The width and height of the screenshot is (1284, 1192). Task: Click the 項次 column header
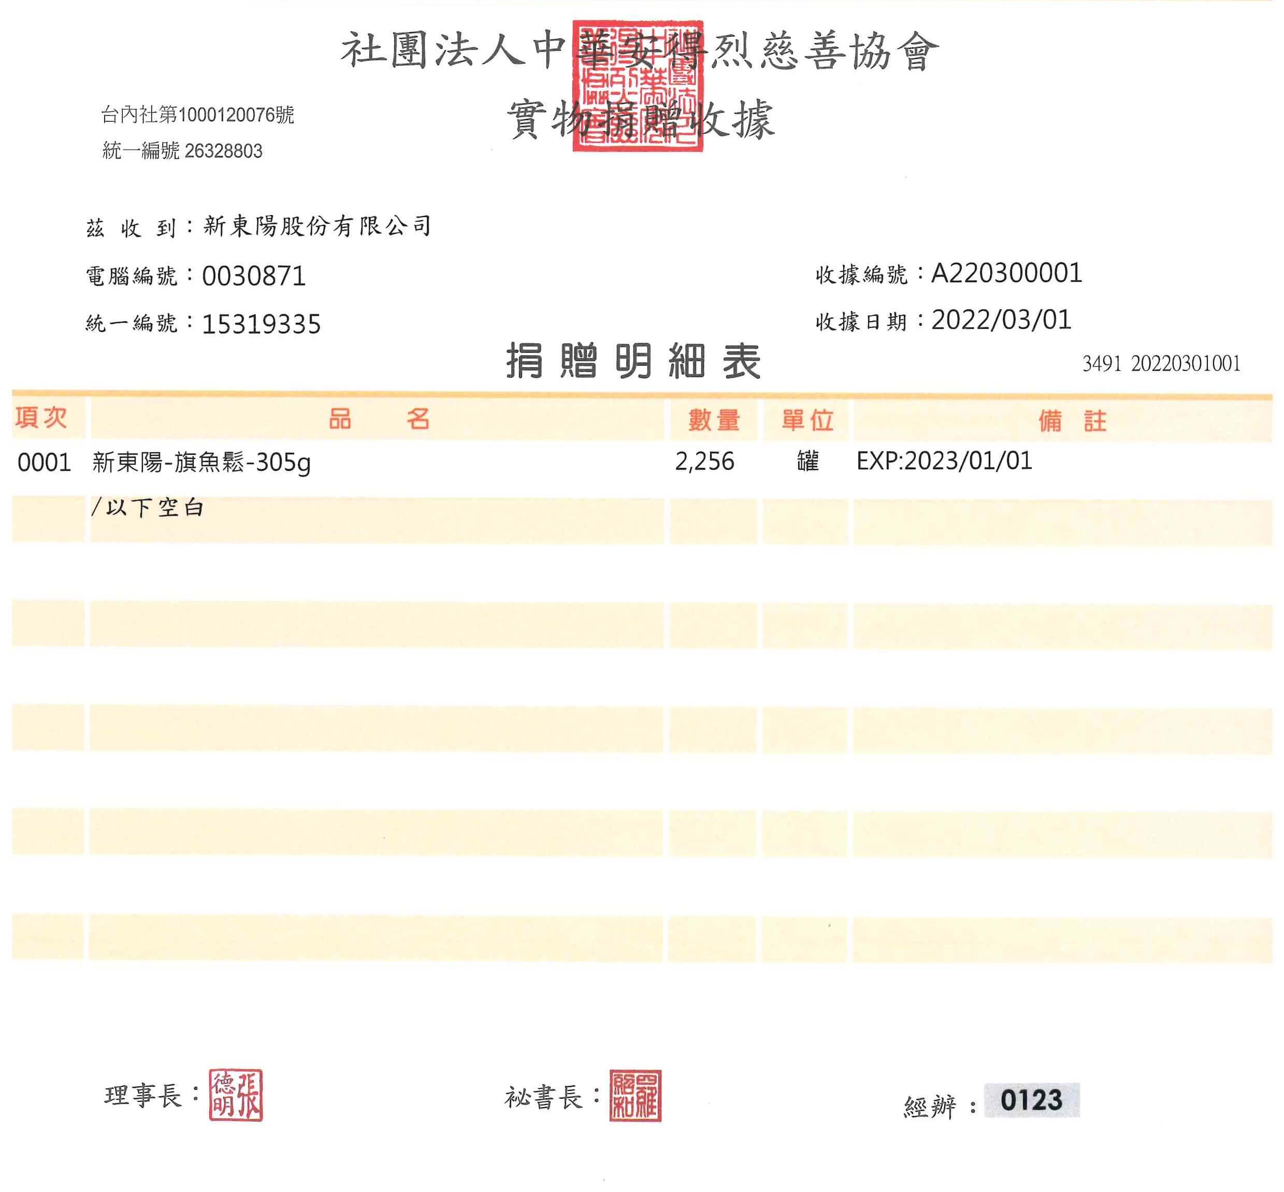pos(41,418)
